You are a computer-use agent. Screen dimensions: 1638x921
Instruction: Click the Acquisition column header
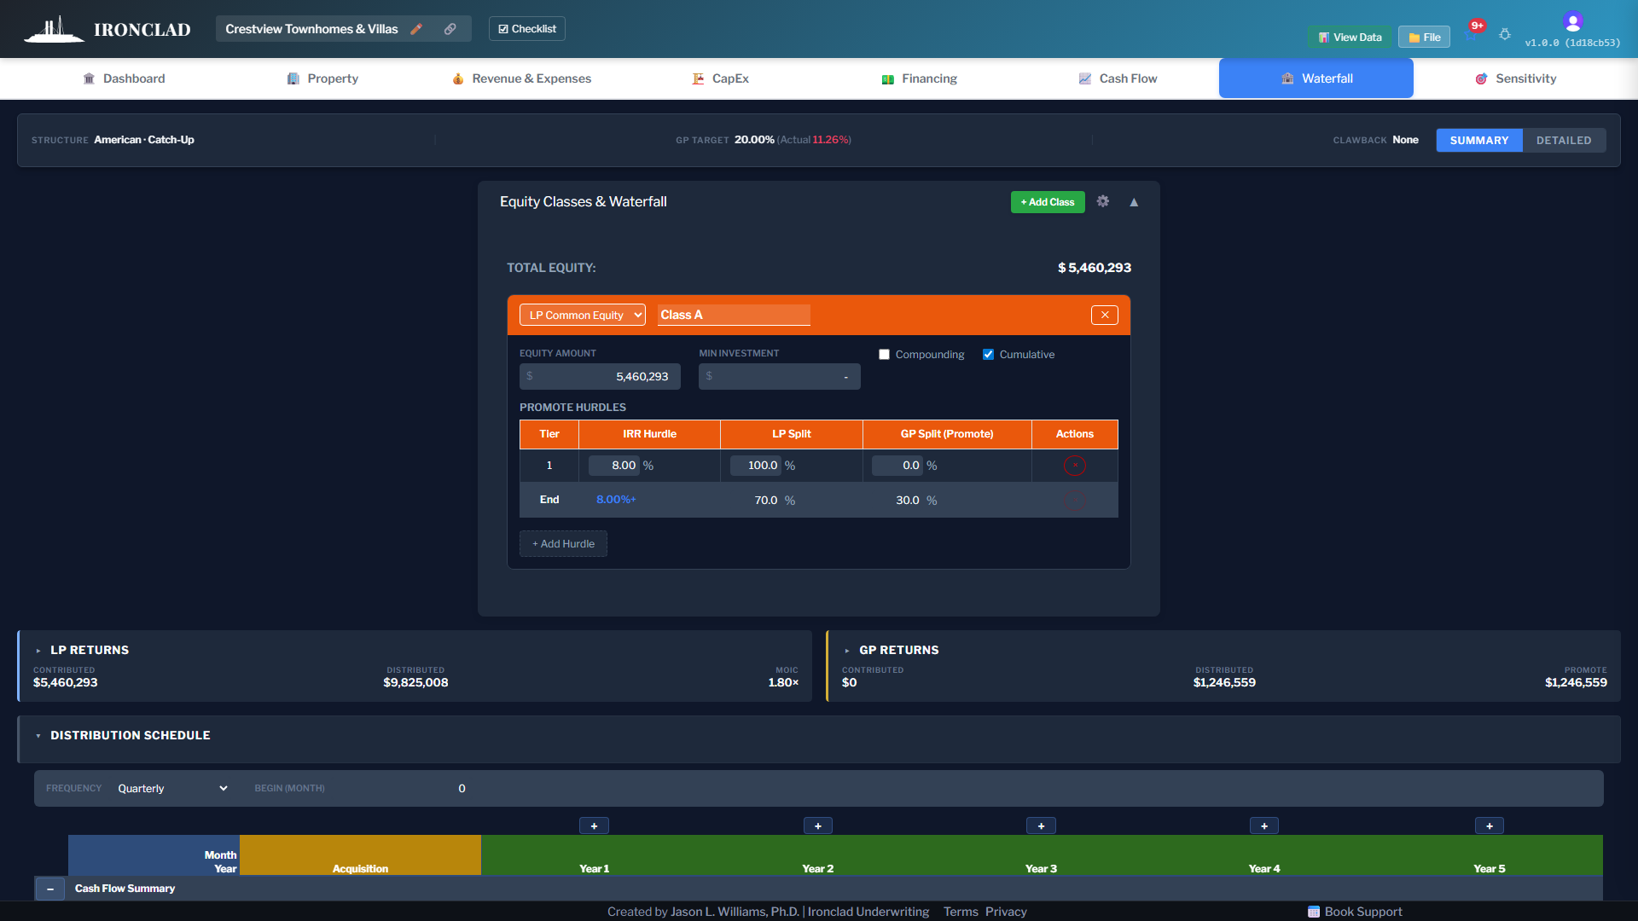[x=360, y=855]
